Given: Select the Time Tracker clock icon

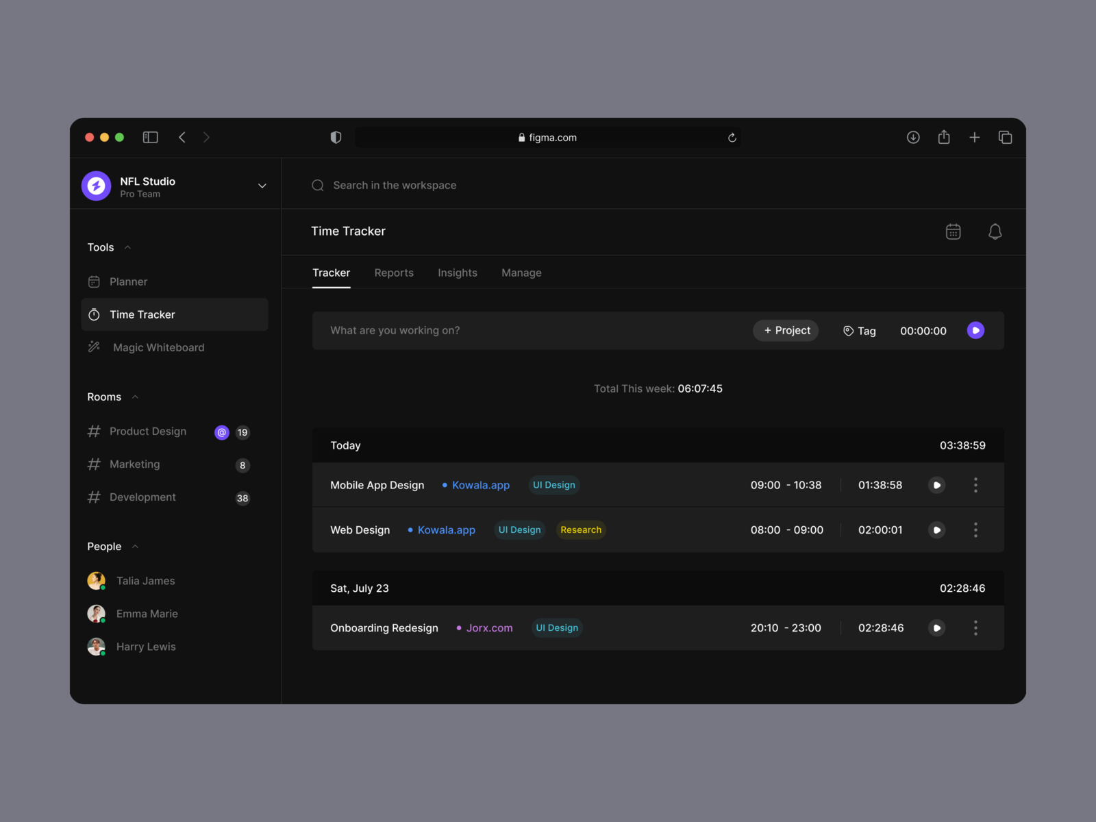Looking at the screenshot, I should click(95, 314).
